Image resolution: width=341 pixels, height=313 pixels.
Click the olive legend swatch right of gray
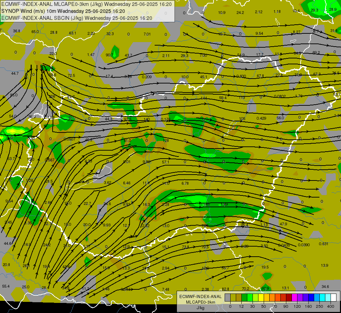pyautogui.click(x=233, y=297)
